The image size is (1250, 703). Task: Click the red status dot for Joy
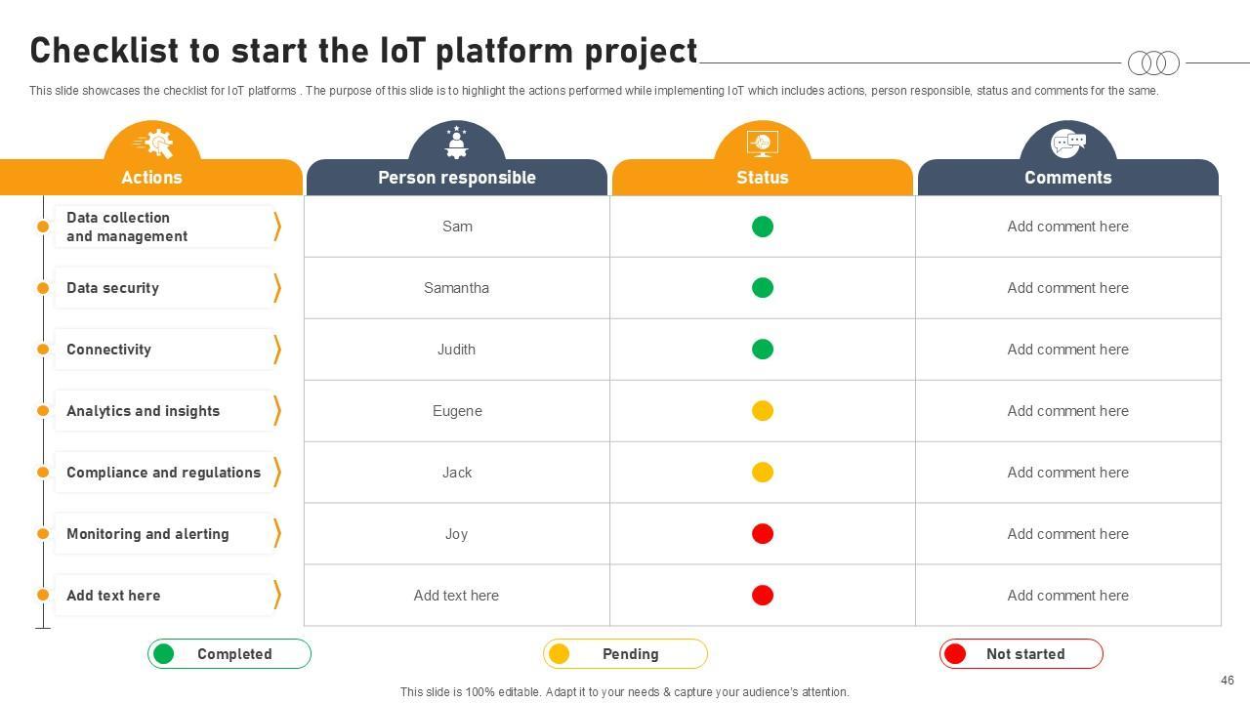coord(763,534)
